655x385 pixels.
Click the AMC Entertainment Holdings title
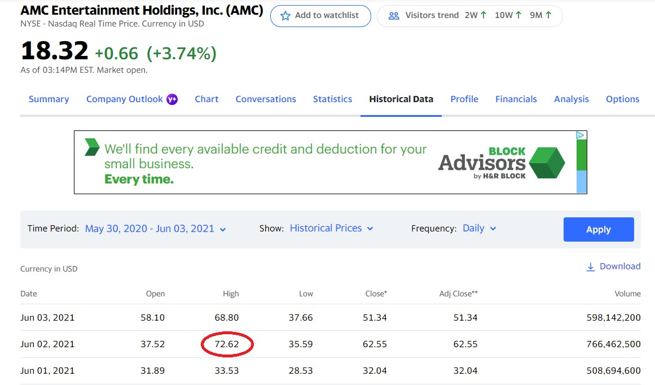tap(142, 10)
